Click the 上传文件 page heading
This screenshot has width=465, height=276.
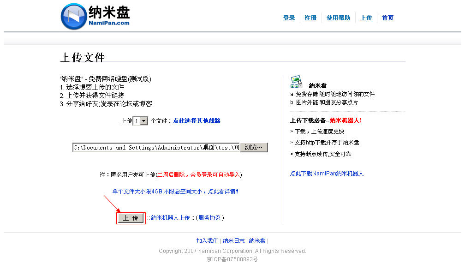(x=83, y=57)
